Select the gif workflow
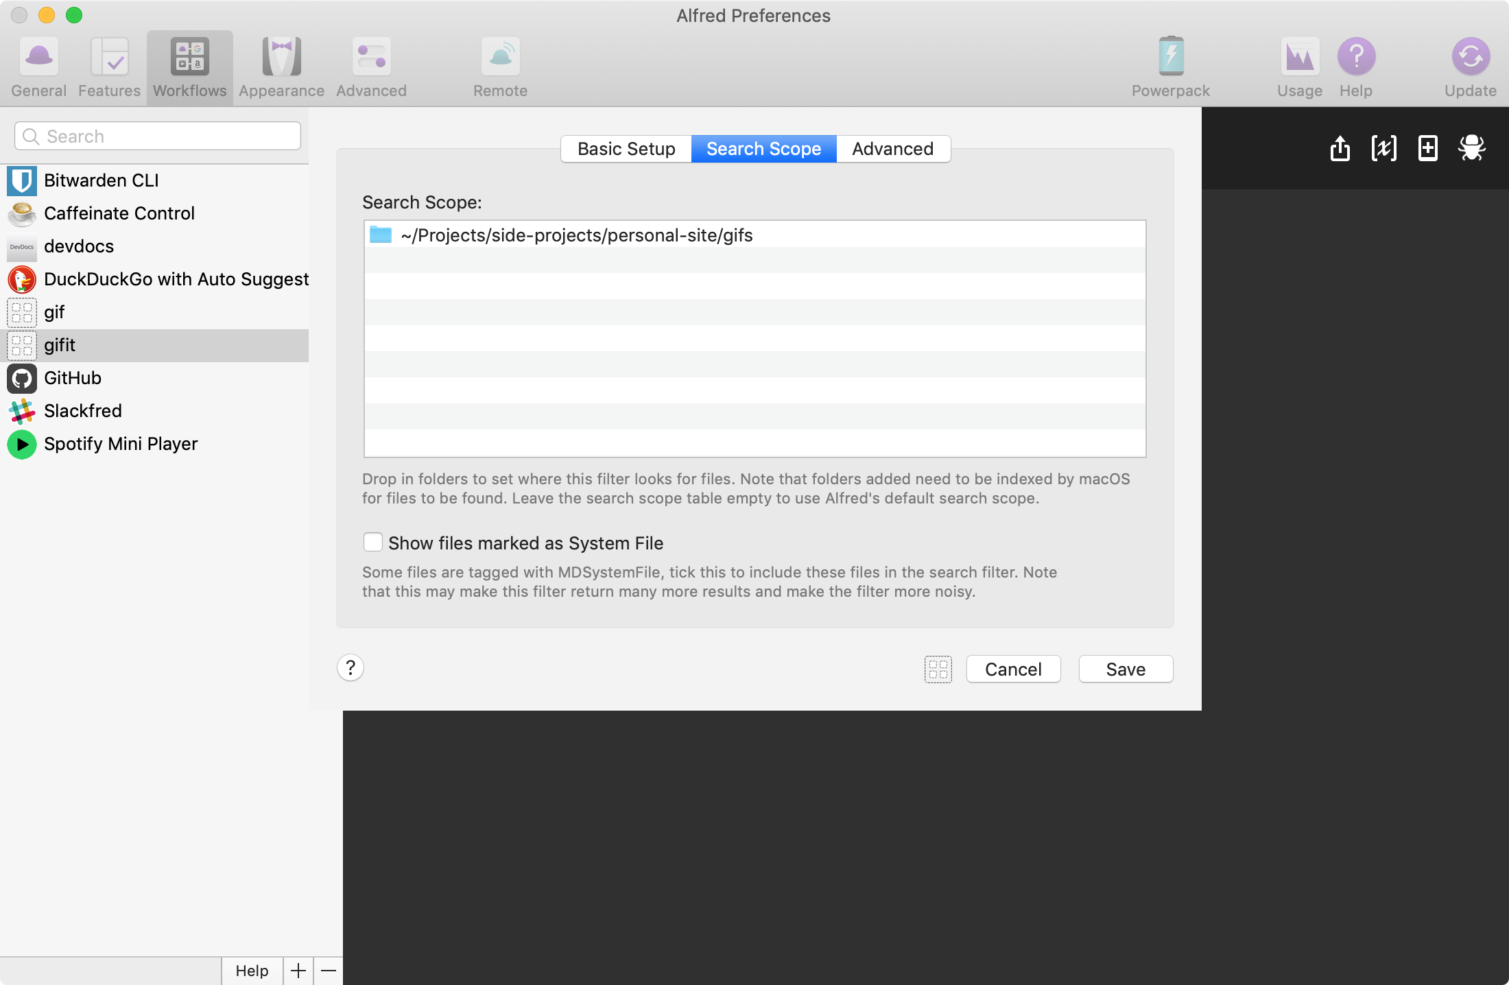 [x=154, y=312]
